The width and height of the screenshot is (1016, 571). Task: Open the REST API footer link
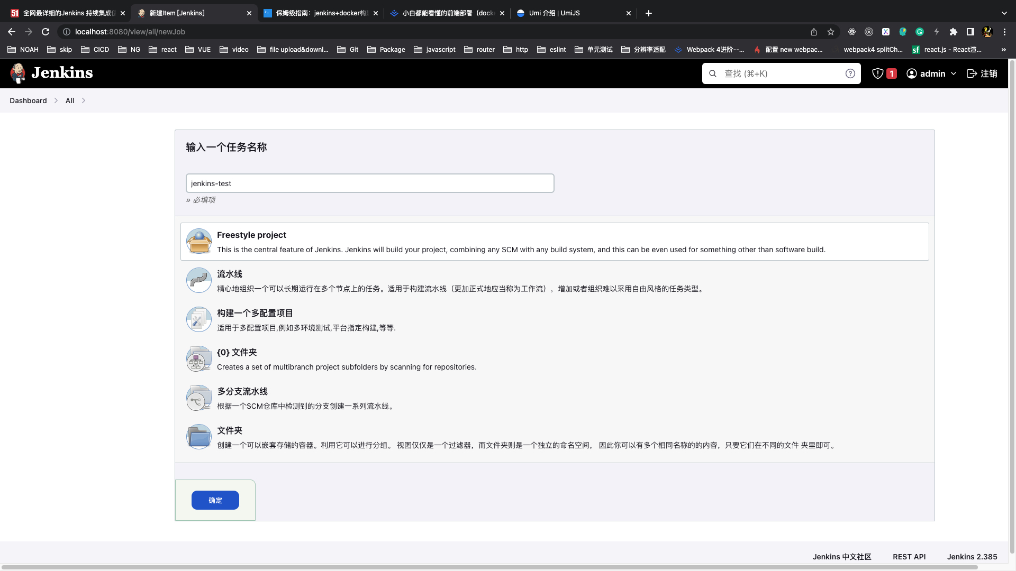click(909, 557)
